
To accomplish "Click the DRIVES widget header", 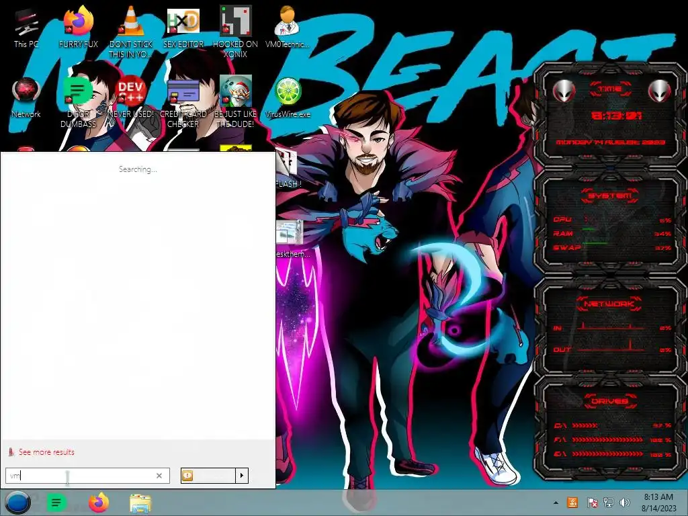I will tap(609, 401).
